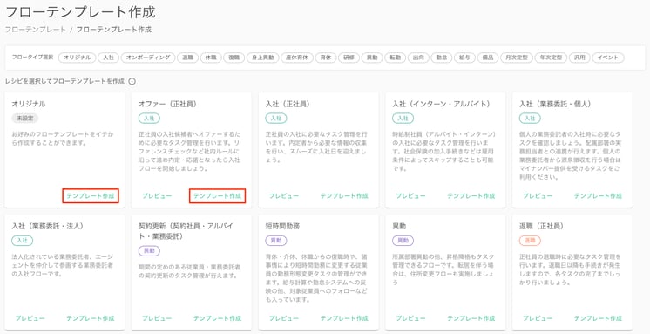Click the 入社（業務委託・法人） card title
Image resolution: width=650 pixels, height=334 pixels.
click(x=48, y=226)
